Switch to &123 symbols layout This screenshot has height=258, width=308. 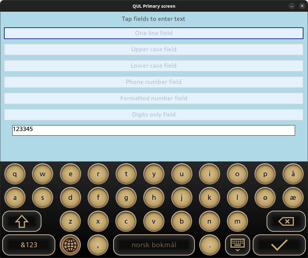[29, 245]
